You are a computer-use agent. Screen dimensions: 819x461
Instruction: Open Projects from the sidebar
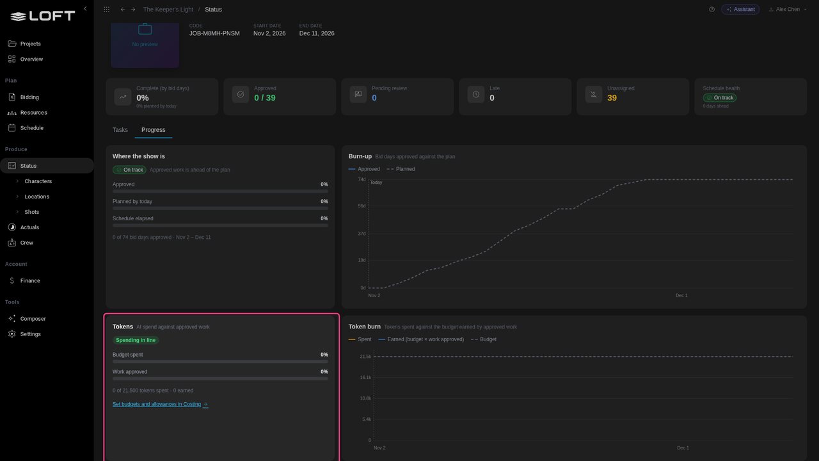point(47,44)
